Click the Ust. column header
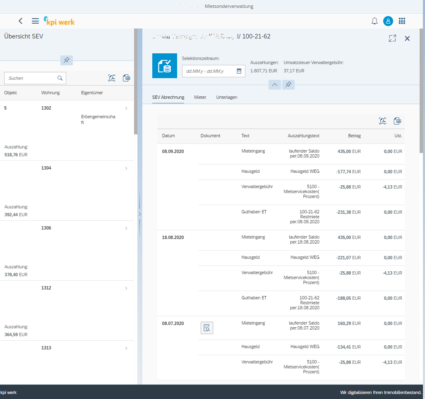 point(398,136)
